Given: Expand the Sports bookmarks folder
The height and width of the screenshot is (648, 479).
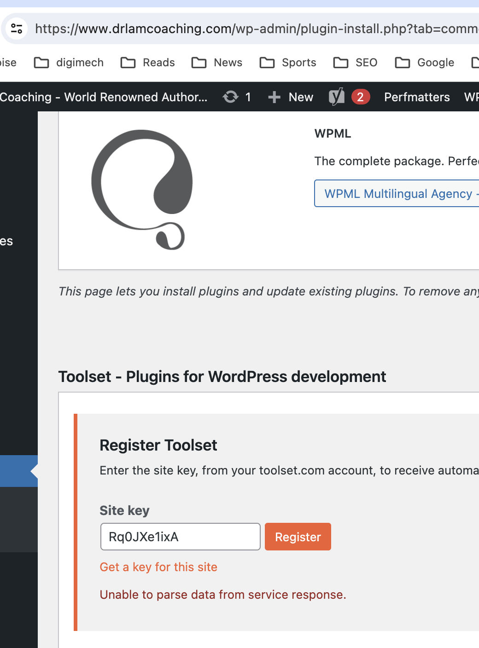Looking at the screenshot, I should point(288,63).
